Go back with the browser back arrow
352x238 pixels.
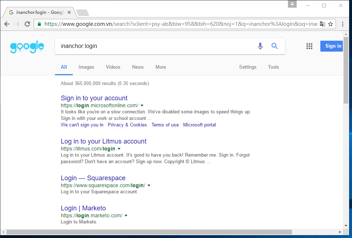[x=7, y=24]
